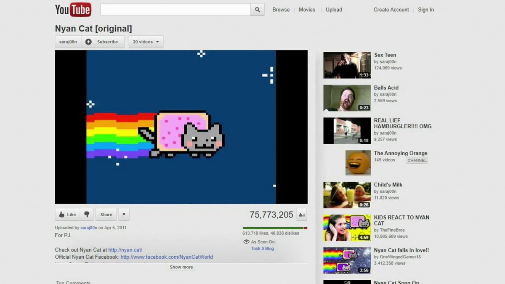This screenshot has width=505, height=284.
Task: Click the thumbs-up Like button
Action: point(67,215)
